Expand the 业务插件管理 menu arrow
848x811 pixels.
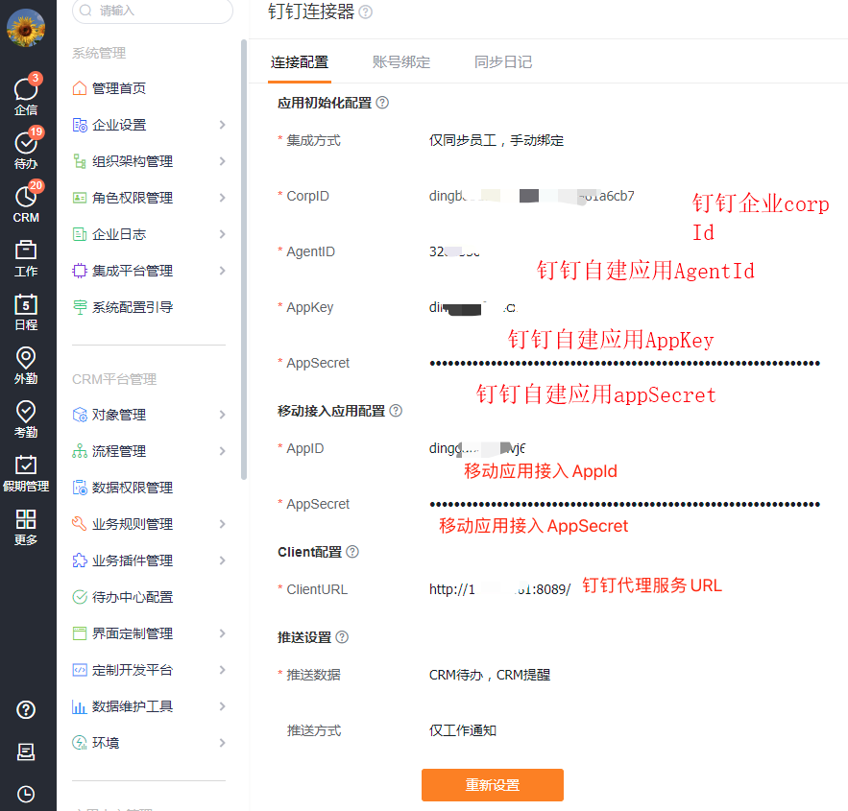pos(222,561)
